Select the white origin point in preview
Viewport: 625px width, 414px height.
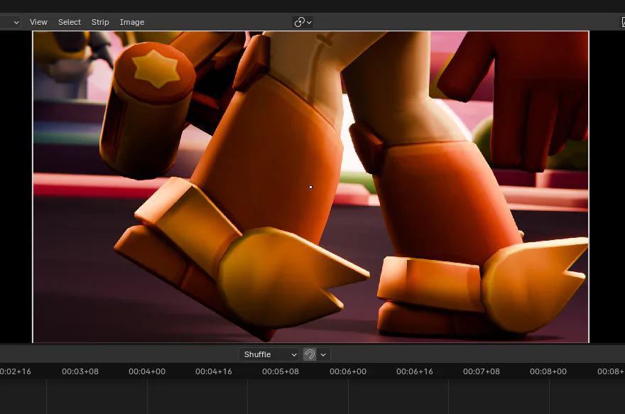tap(310, 187)
